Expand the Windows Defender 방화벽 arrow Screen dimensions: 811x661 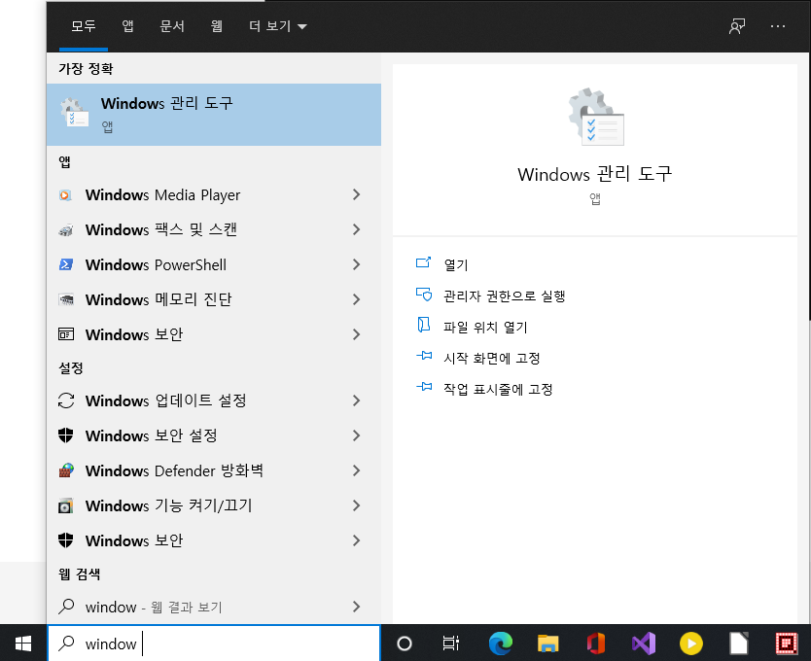point(356,470)
